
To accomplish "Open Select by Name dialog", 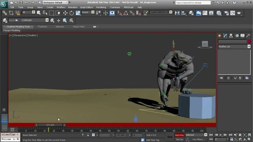I will tap(45, 13).
